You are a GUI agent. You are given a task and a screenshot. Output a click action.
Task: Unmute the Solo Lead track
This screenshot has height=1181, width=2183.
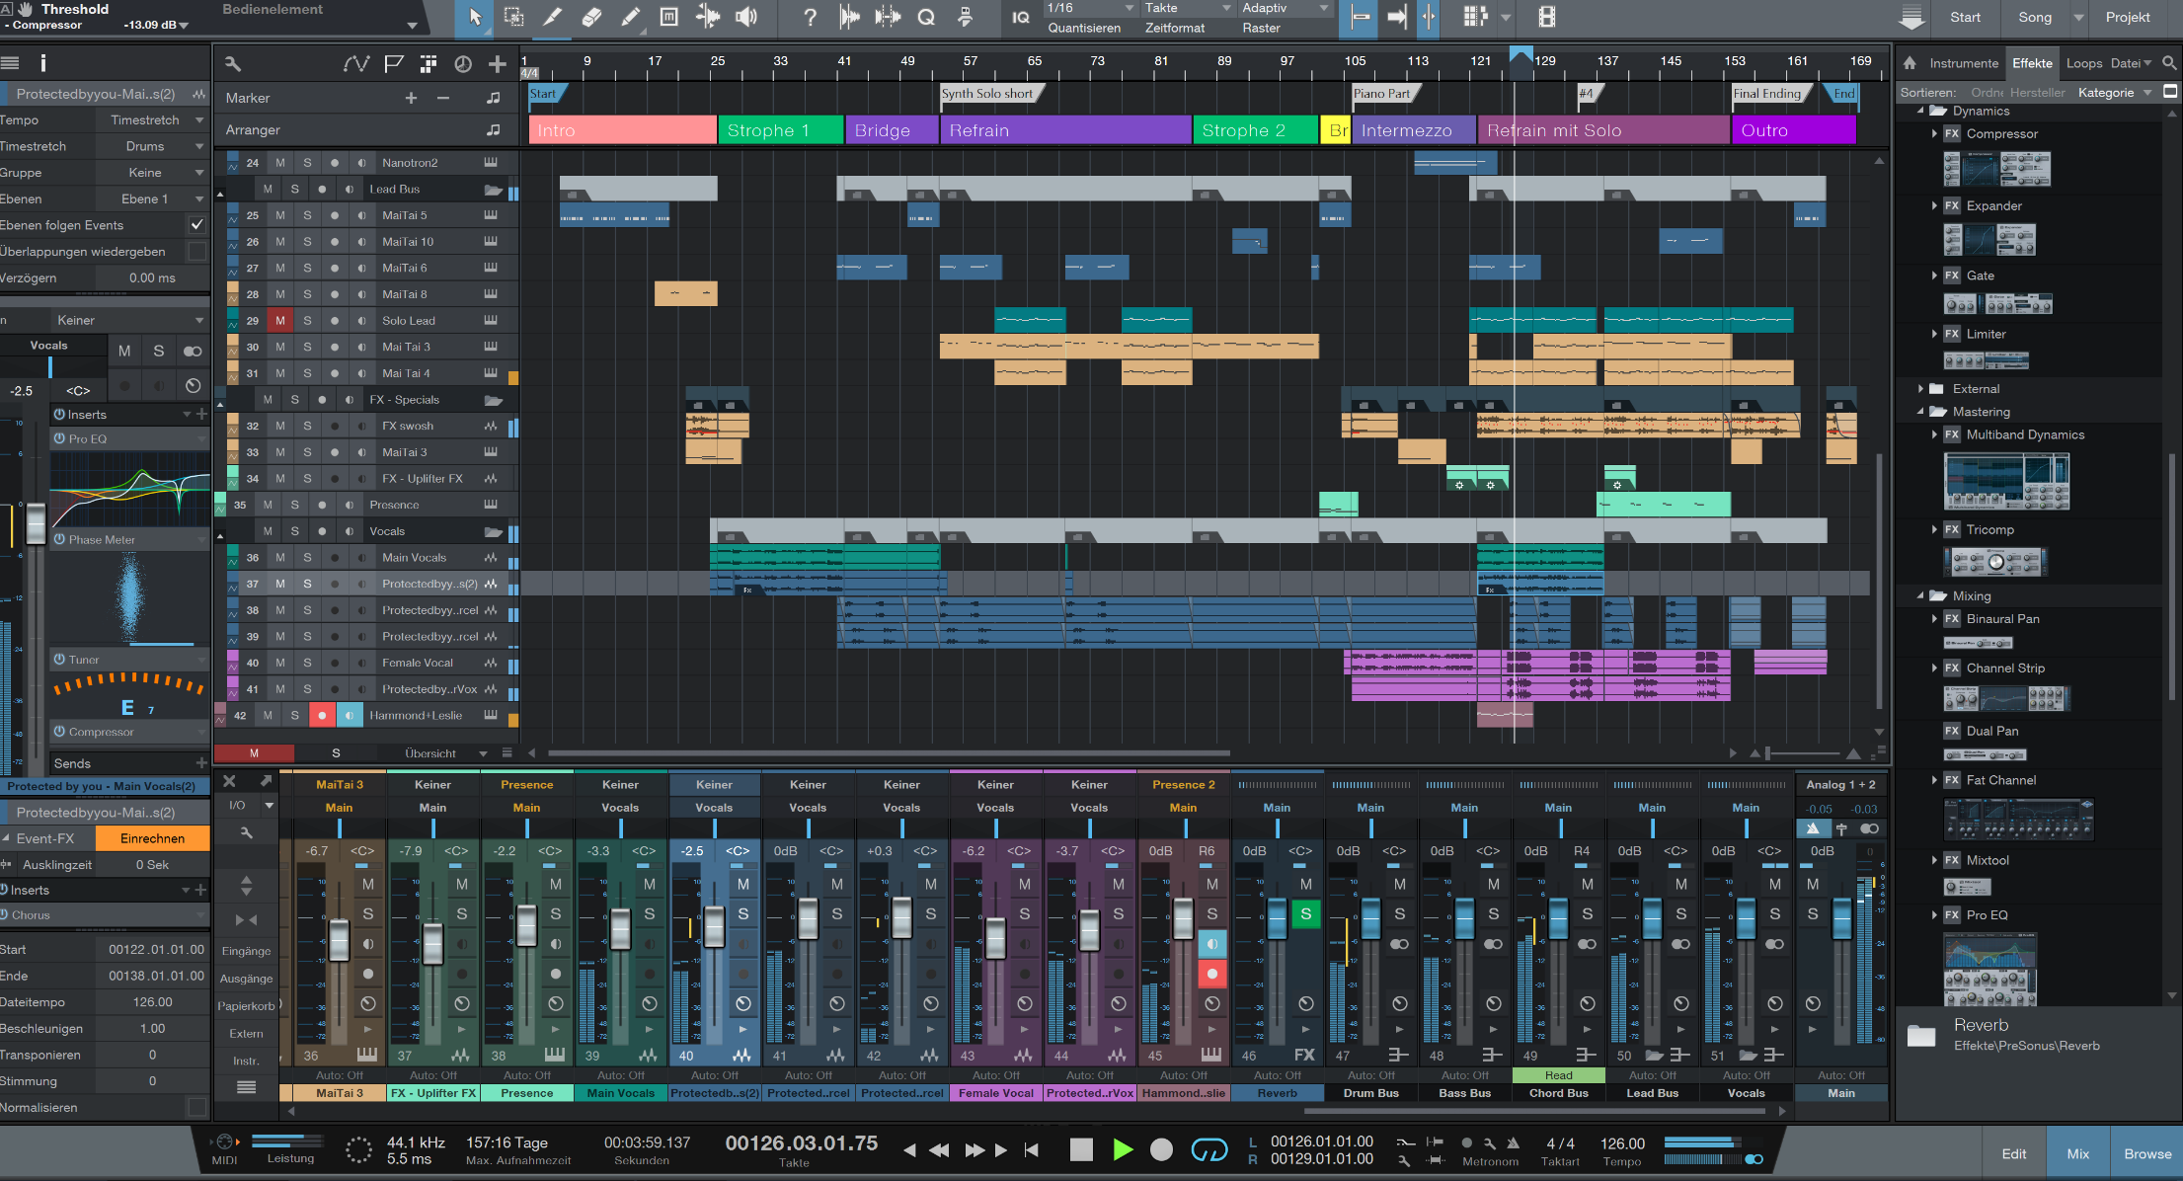pos(280,320)
